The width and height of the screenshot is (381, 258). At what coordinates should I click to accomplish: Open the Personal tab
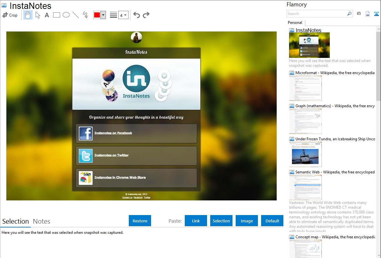(295, 23)
